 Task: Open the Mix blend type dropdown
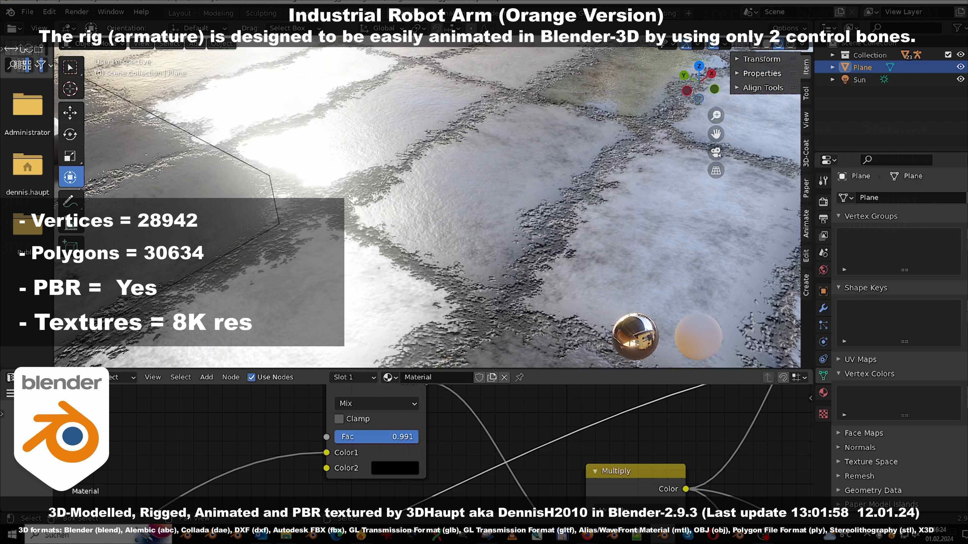click(x=377, y=403)
